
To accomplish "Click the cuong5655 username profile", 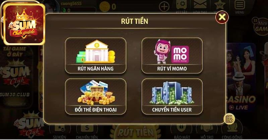I will pos(71,3).
